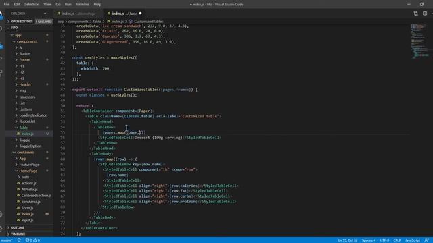Image resolution: width=433 pixels, height=243 pixels.
Task: Expand the LoadingIndicator folder
Action: click(33, 115)
